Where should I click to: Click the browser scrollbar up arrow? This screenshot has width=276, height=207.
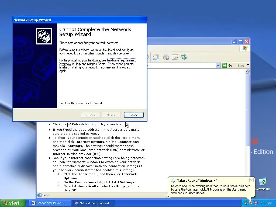[x=247, y=71]
